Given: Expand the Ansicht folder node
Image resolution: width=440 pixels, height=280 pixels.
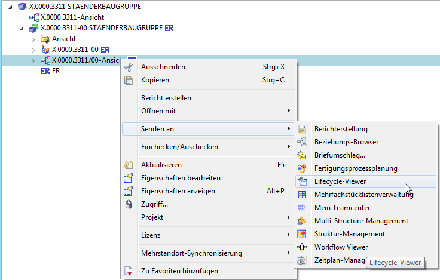Looking at the screenshot, I should click(33, 39).
